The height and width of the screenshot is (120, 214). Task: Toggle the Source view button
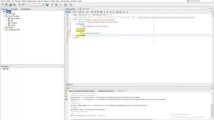click(x=68, y=12)
